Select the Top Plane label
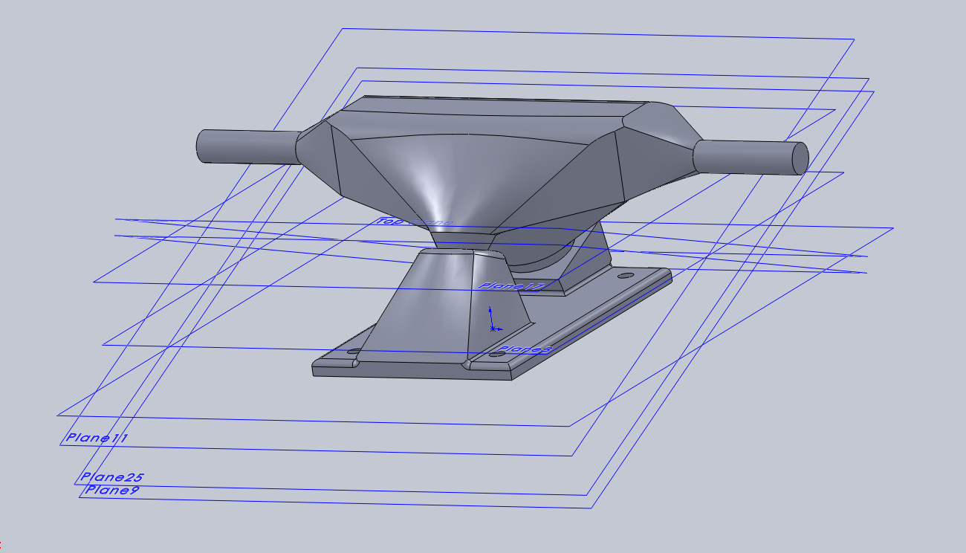This screenshot has height=553, width=966. tap(415, 221)
